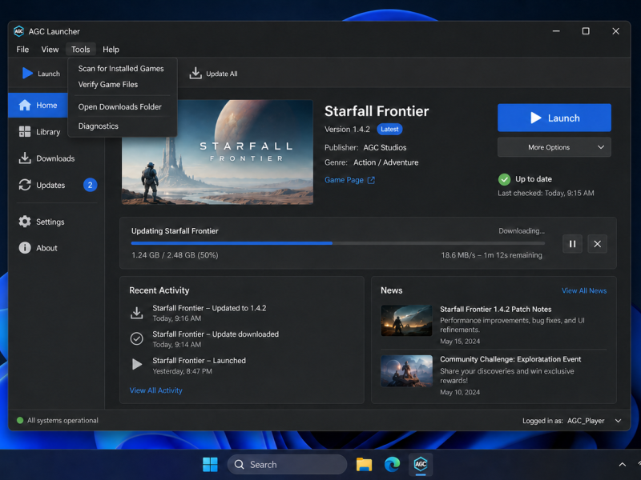Screen dimensions: 641x480
Task: Open the Game Page link
Action: click(344, 180)
